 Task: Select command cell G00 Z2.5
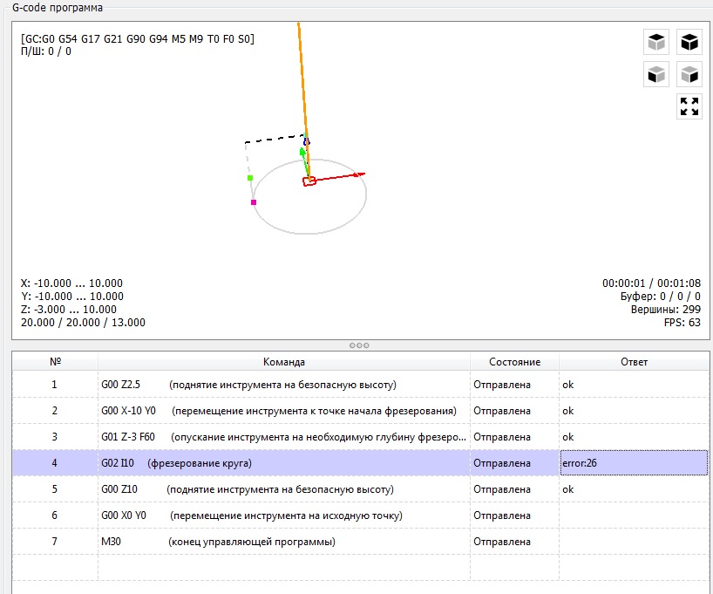pyautogui.click(x=284, y=385)
